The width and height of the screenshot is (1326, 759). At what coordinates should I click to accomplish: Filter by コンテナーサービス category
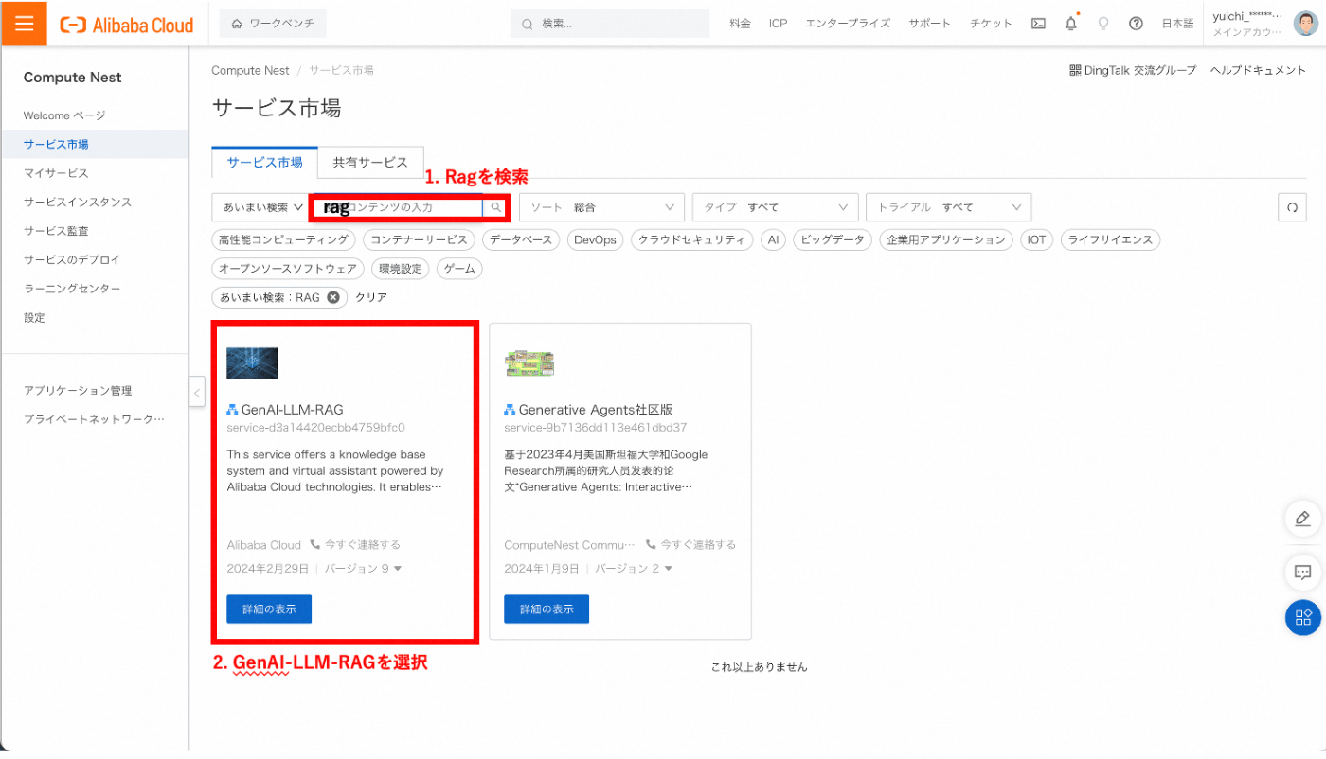pyautogui.click(x=419, y=239)
